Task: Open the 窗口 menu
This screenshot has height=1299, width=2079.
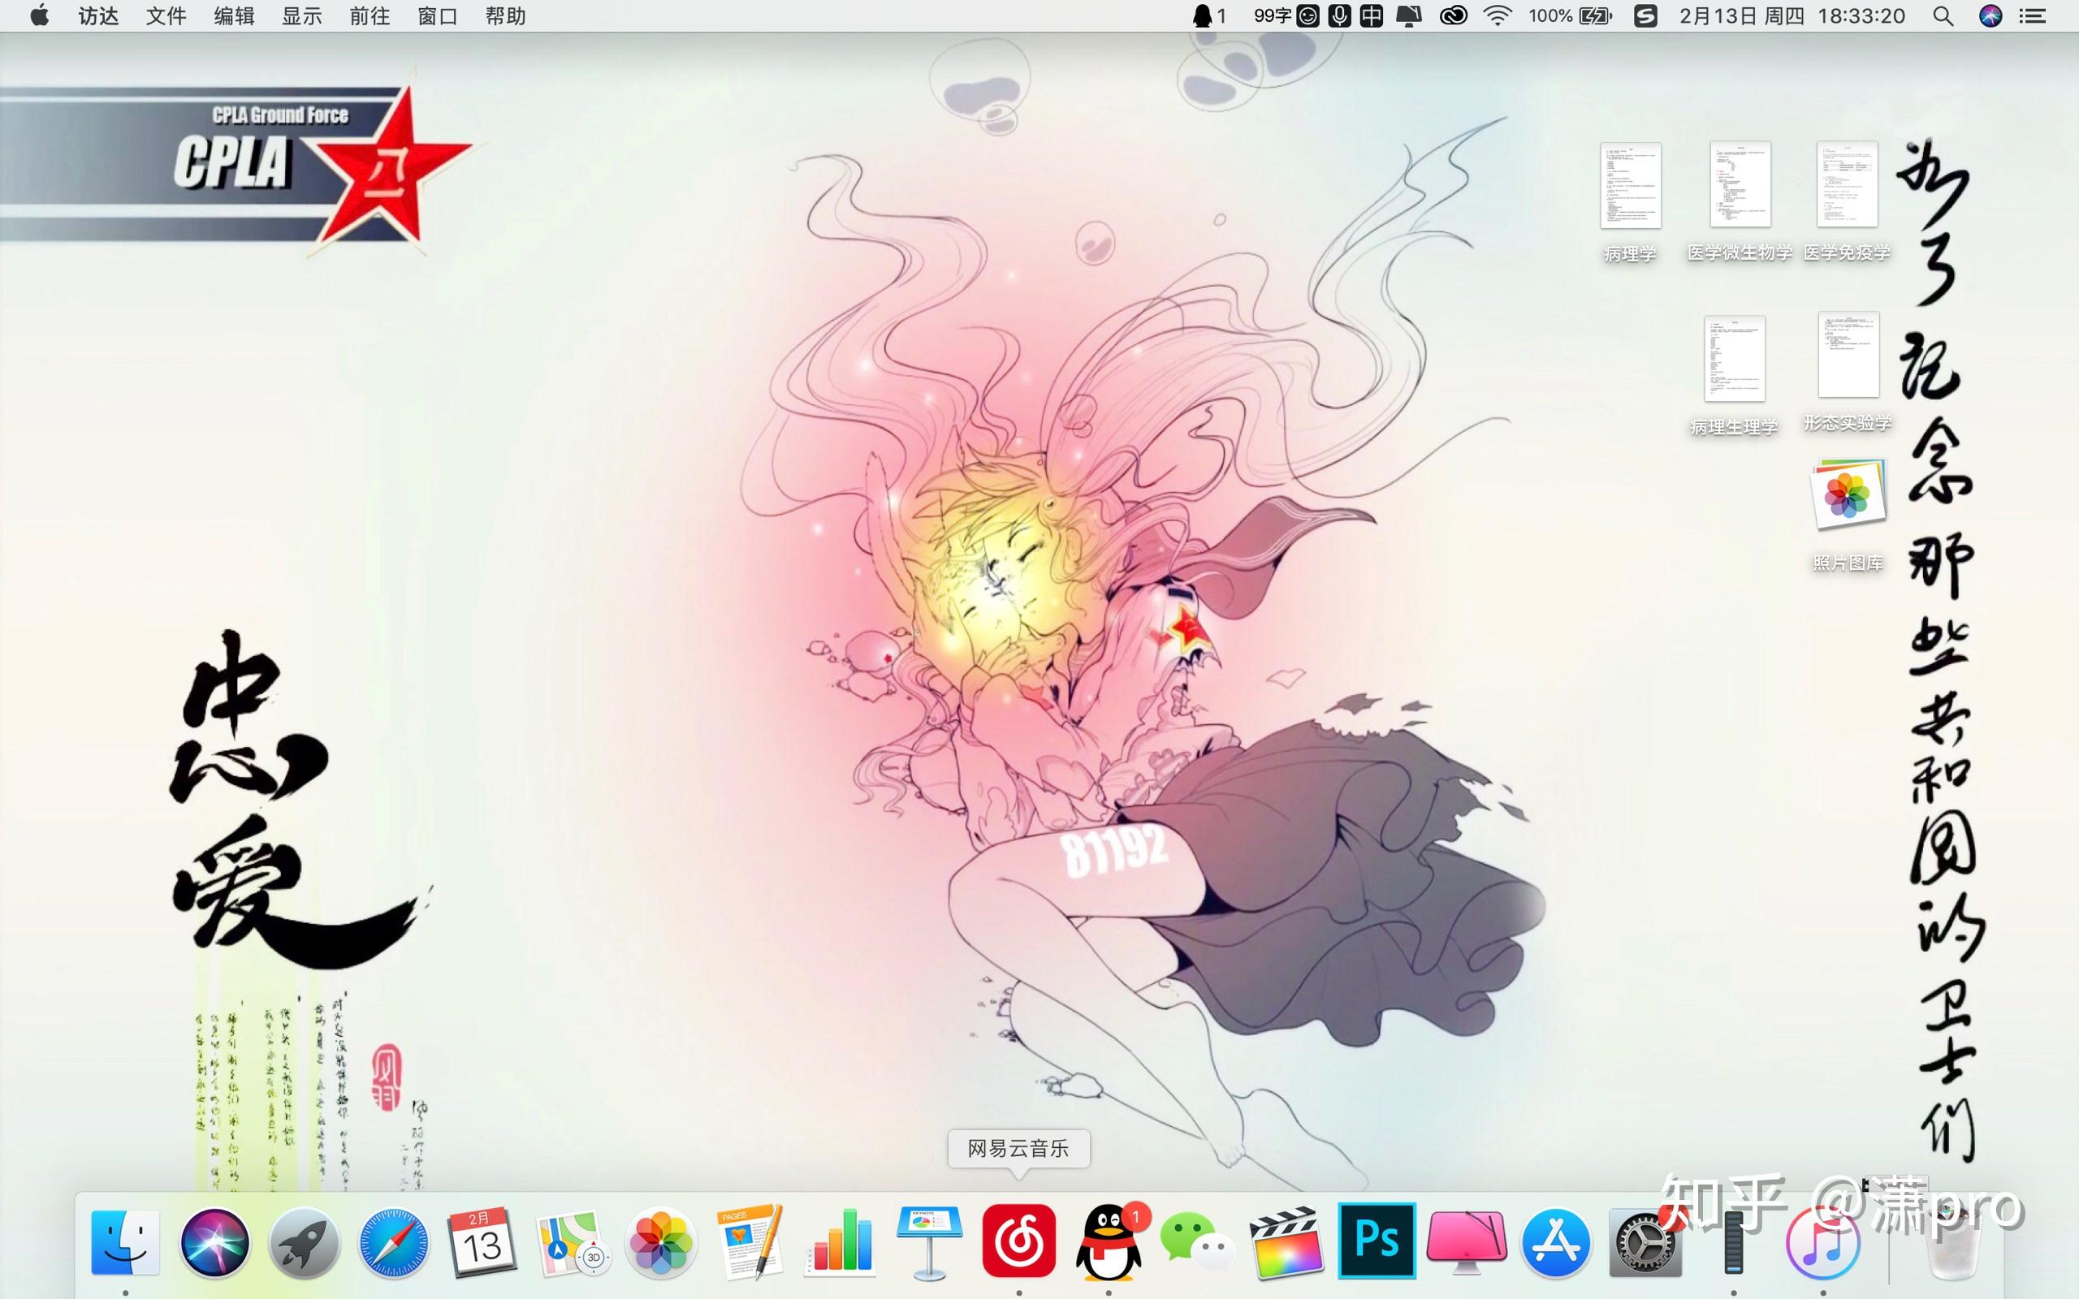Action: [x=437, y=15]
